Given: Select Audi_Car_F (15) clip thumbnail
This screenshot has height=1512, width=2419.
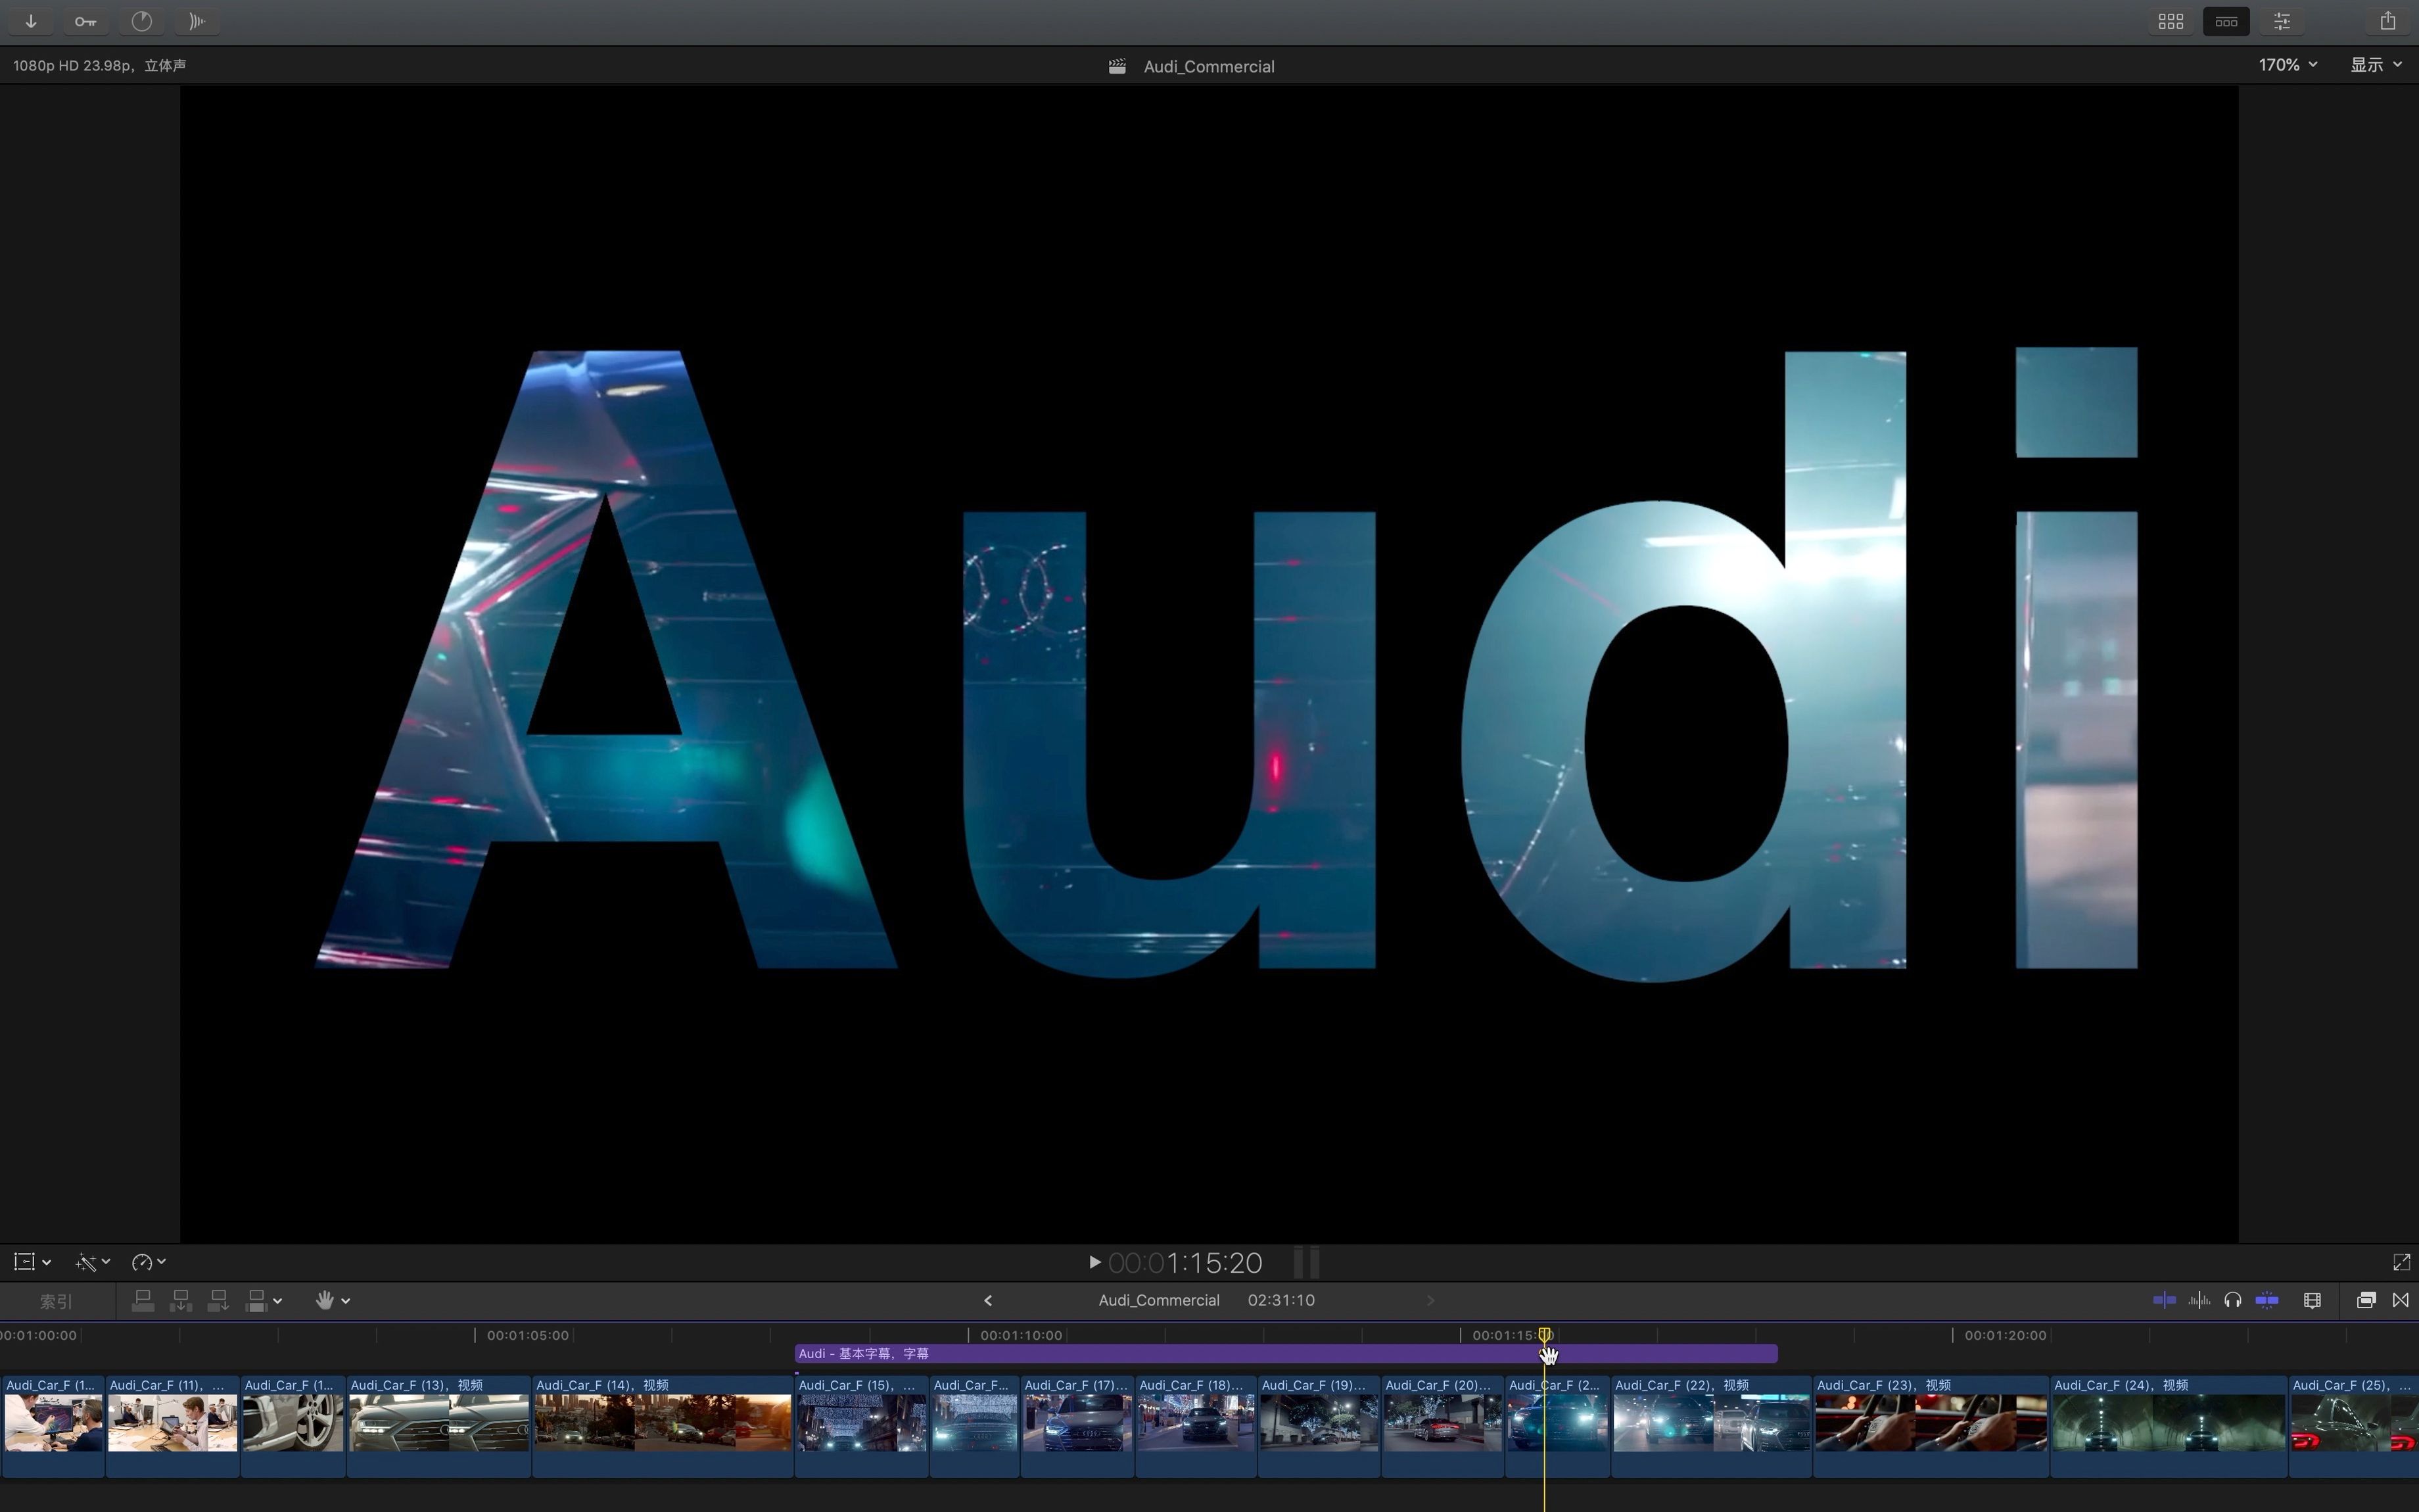Looking at the screenshot, I should coord(860,1423).
